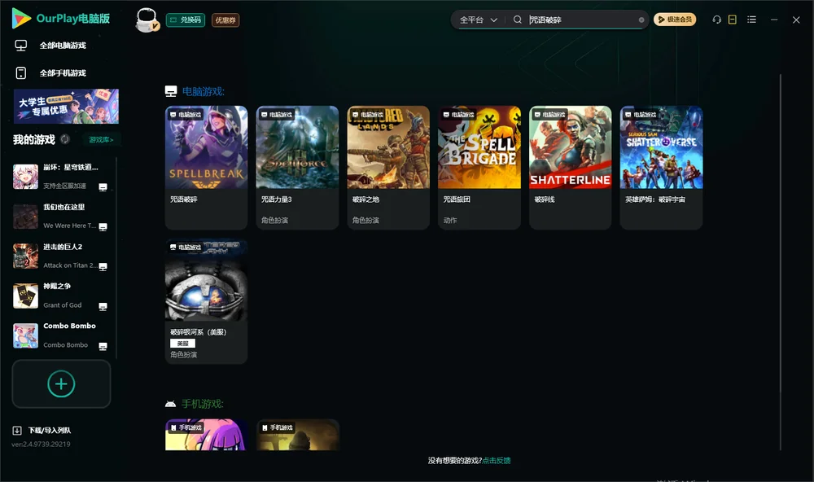Click the 极速会员 membership button
This screenshot has width=814, height=482.
[x=674, y=20]
